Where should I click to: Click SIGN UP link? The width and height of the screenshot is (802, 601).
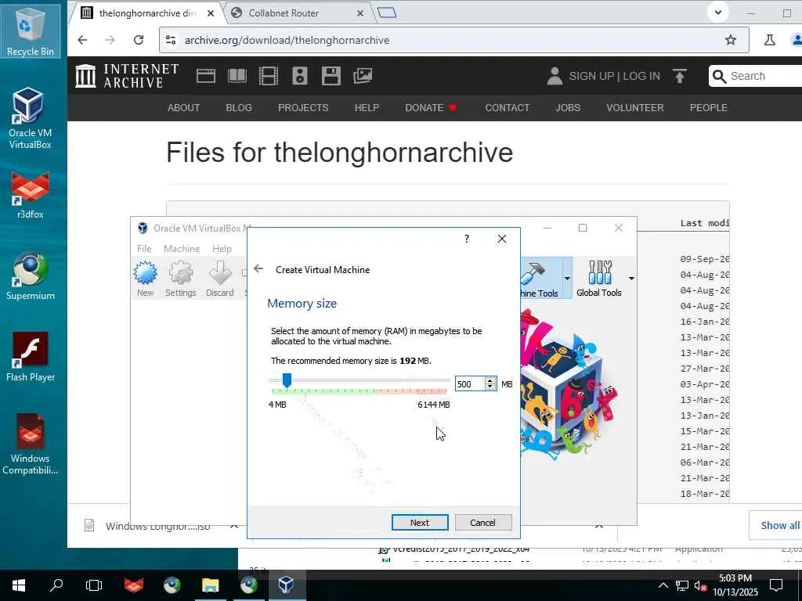pyautogui.click(x=591, y=76)
